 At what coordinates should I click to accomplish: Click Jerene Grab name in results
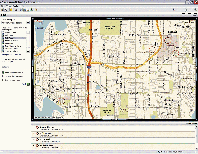click(45, 139)
